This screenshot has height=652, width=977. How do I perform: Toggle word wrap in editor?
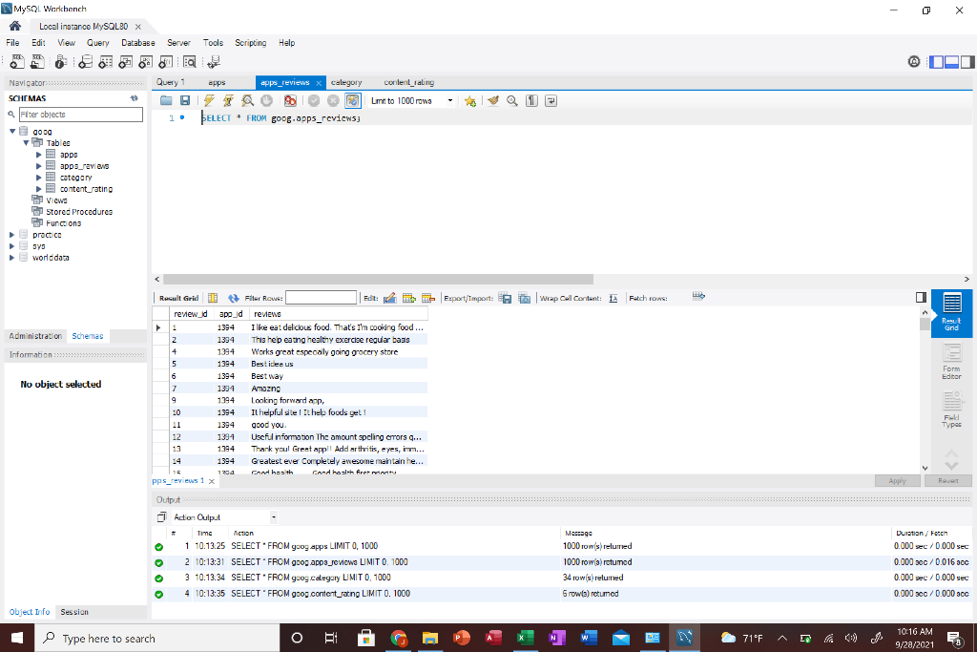click(x=551, y=100)
